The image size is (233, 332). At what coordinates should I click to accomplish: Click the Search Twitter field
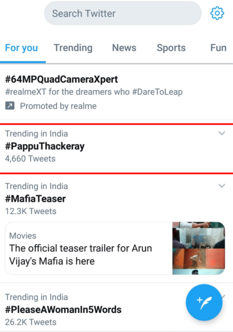coord(122,13)
